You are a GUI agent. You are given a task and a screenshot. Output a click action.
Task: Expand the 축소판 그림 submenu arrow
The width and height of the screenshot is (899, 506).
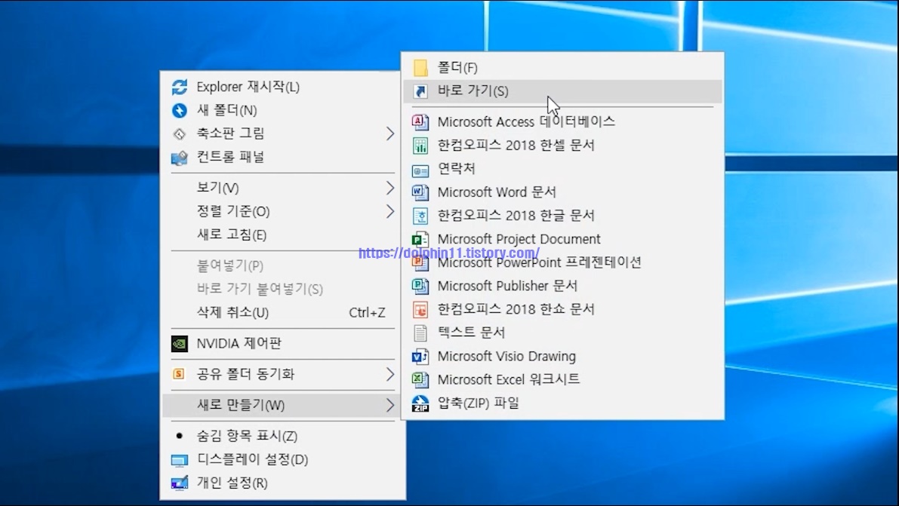coord(390,133)
